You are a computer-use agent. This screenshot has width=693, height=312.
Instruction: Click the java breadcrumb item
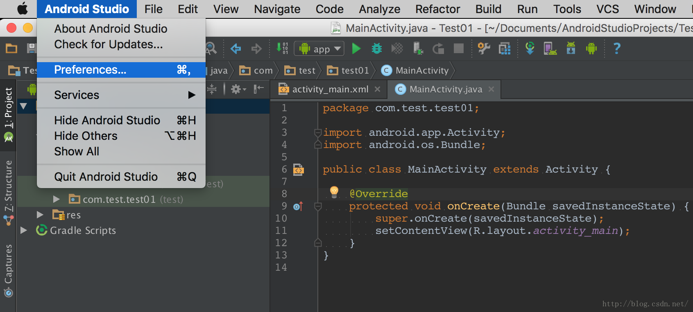pos(218,70)
